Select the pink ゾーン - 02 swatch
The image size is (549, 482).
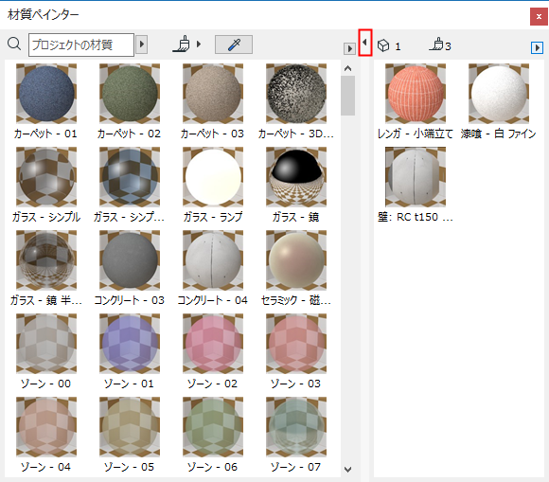(213, 344)
